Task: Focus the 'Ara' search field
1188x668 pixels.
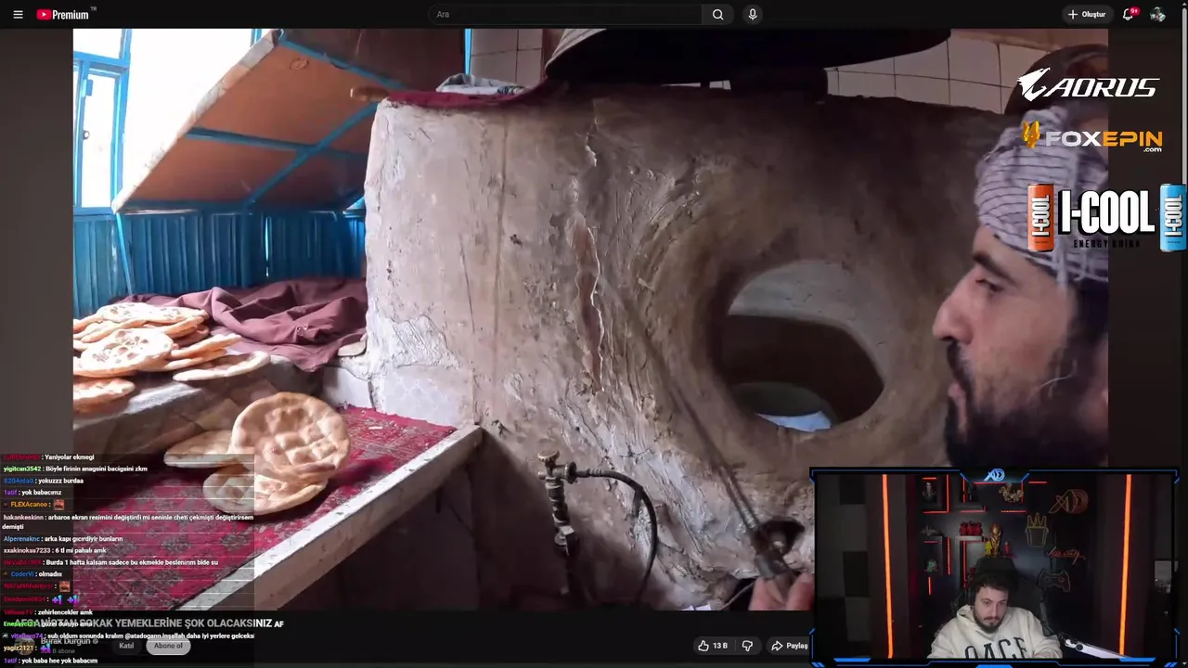Action: (x=565, y=14)
